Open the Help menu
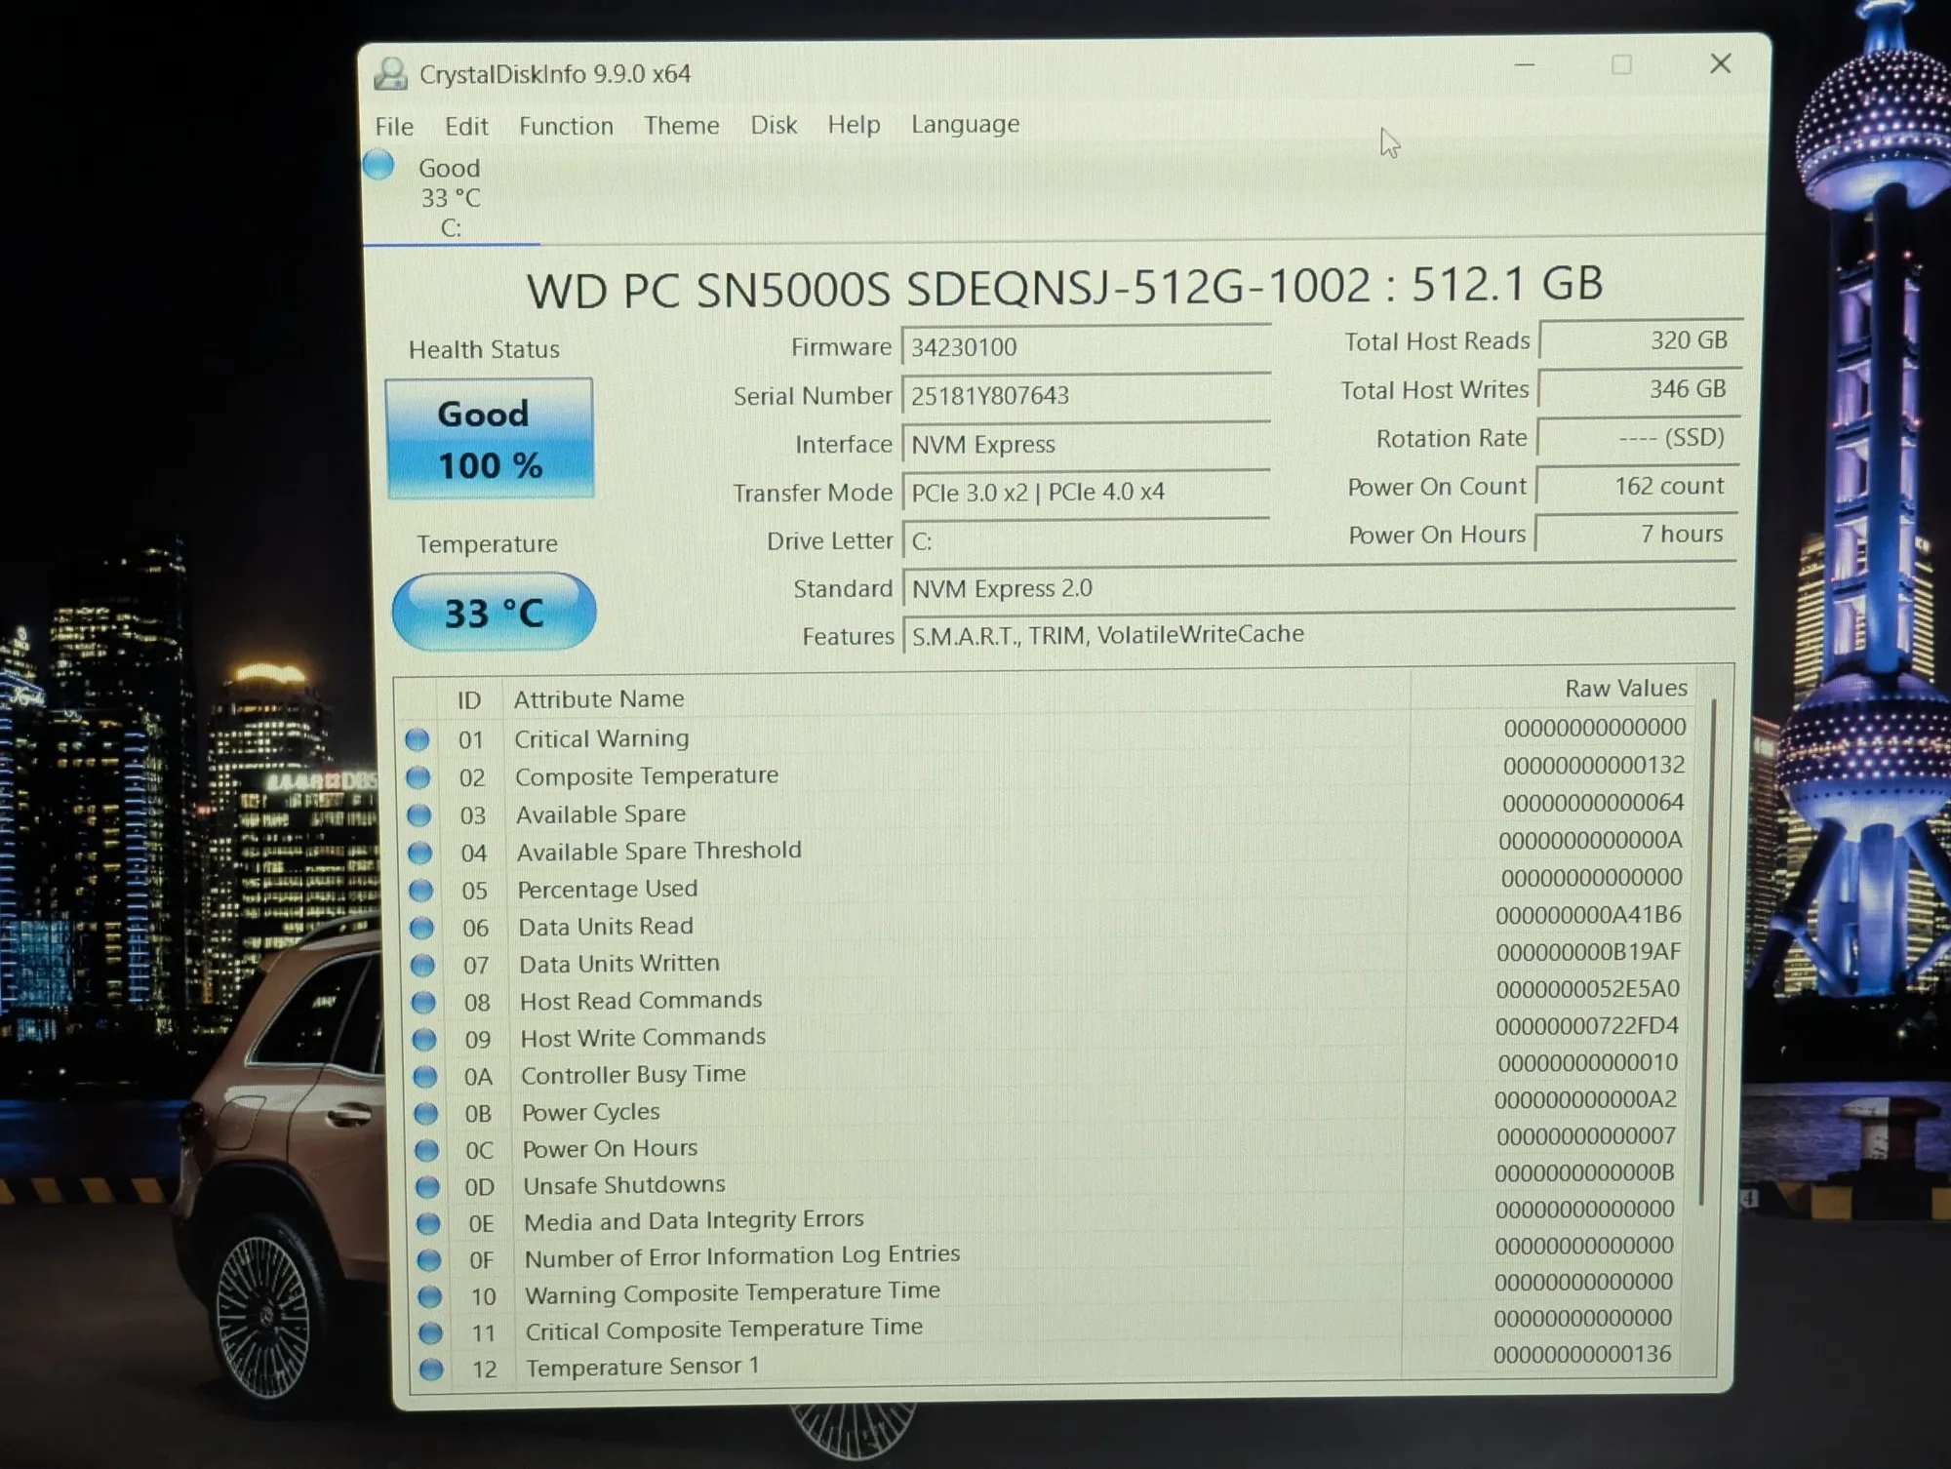Image resolution: width=1951 pixels, height=1469 pixels. 854,125
